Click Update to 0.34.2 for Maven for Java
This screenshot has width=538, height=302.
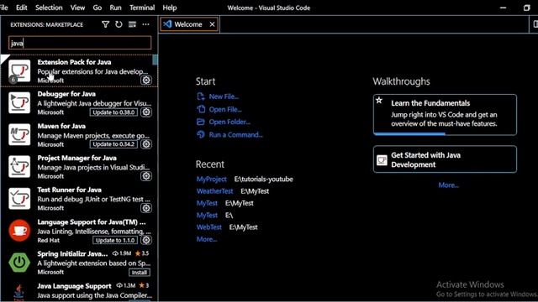113,144
